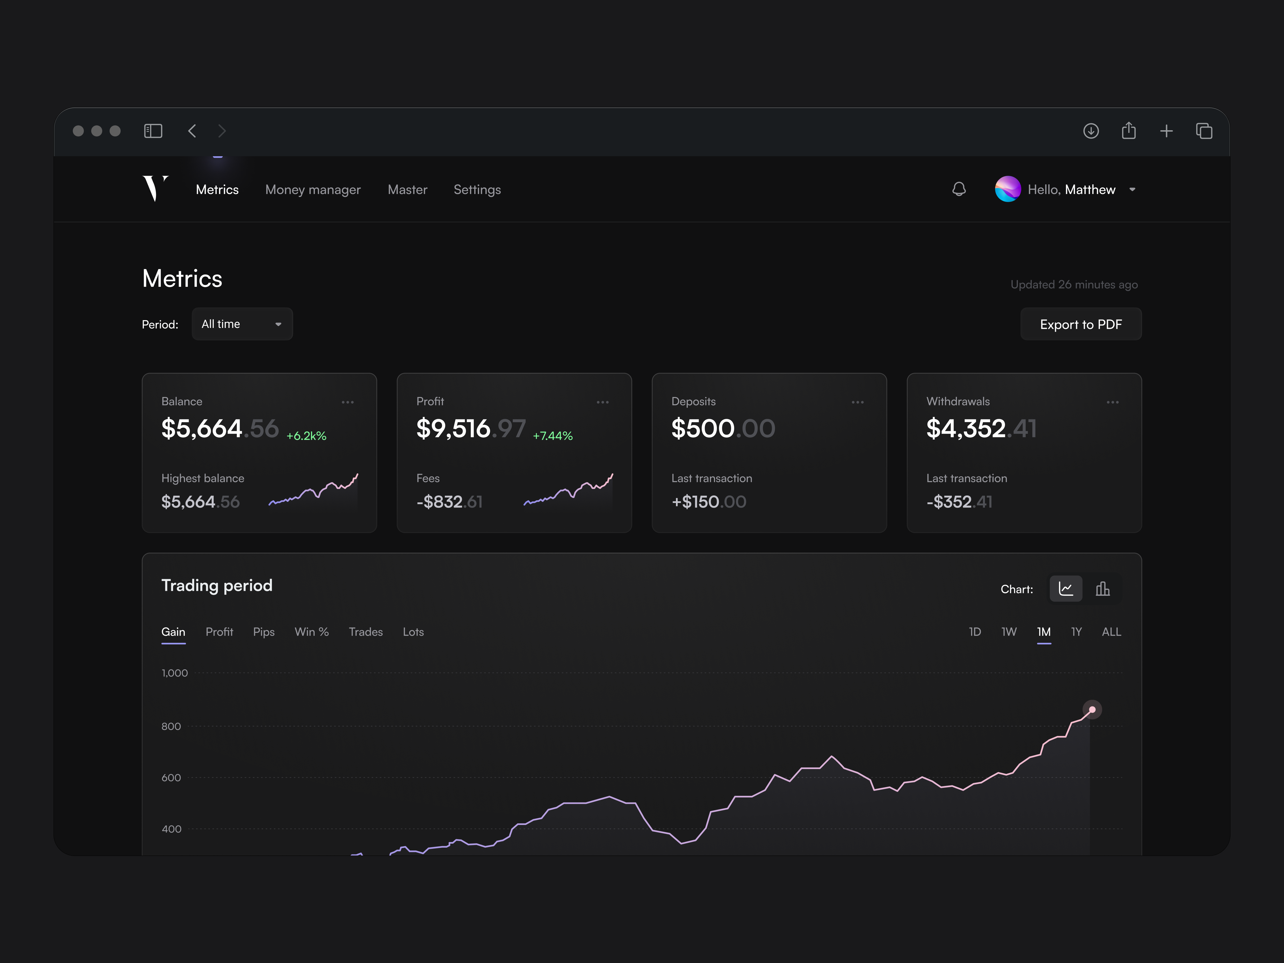Open the Period All time dropdown
Screen dimensions: 1284x963
[242, 324]
